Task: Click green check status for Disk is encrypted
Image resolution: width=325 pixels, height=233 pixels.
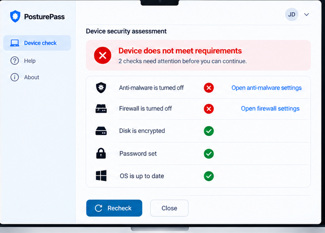Action: point(209,131)
